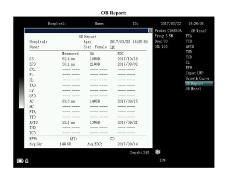Click GS EDC date 2017/10/18
The height and width of the screenshot is (184, 229).
[x=128, y=59]
